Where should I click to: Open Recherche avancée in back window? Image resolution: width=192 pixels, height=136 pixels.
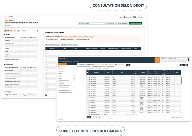click(122, 23)
